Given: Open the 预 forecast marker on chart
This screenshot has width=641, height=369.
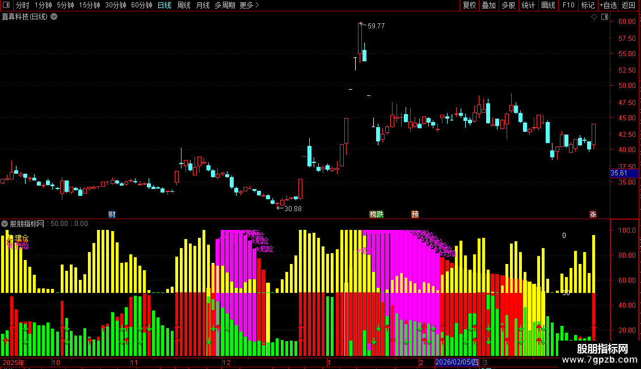Looking at the screenshot, I should coord(415,215).
